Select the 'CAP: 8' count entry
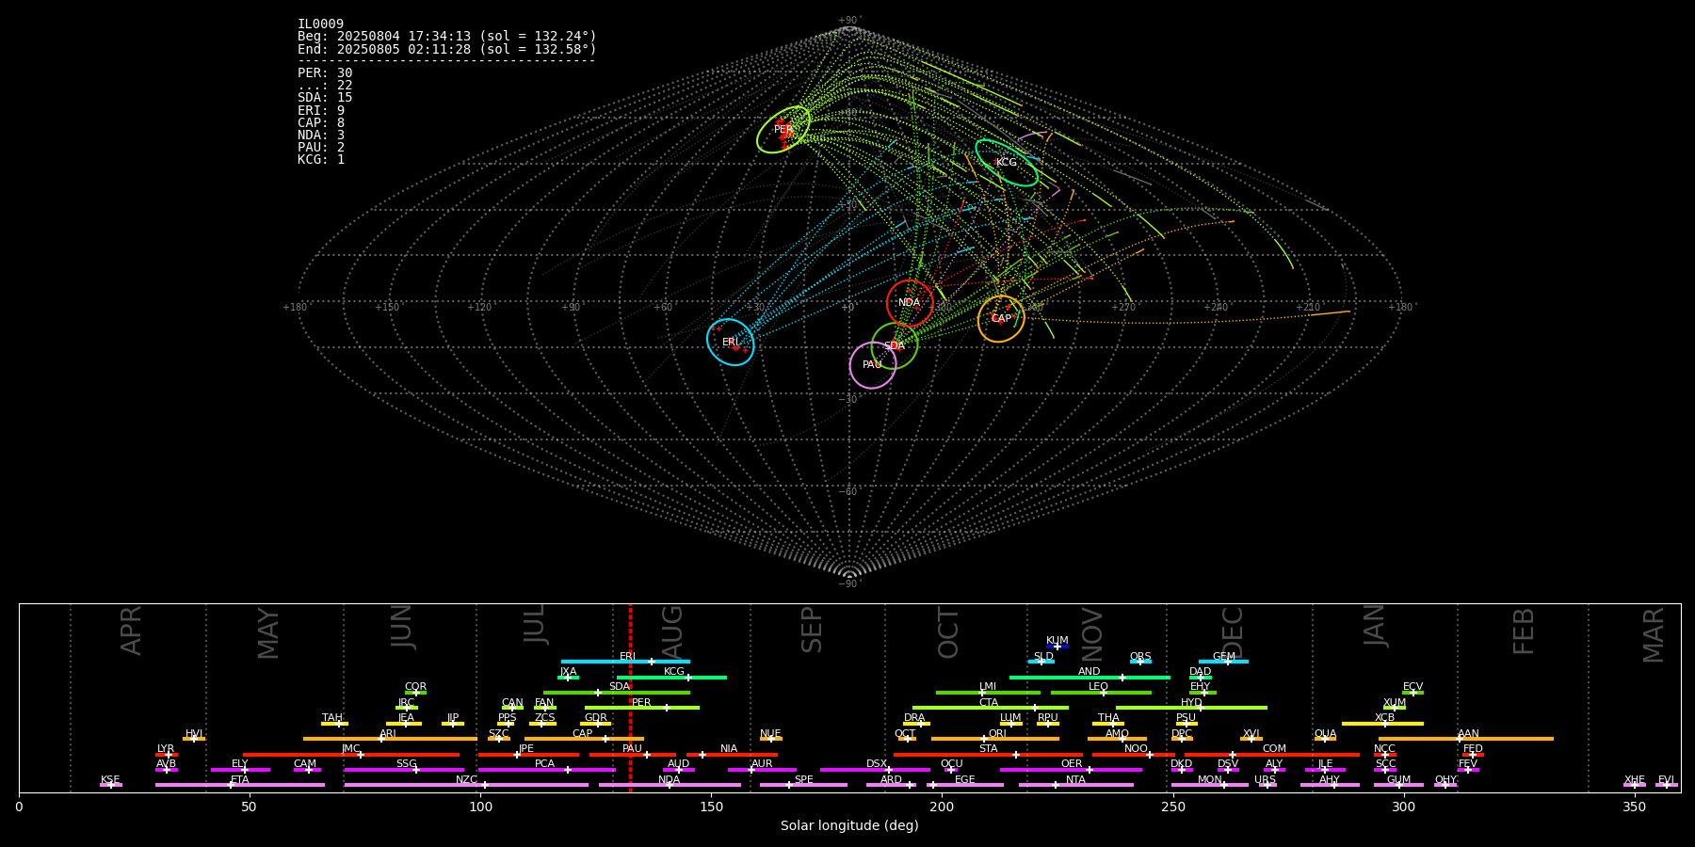 click(321, 122)
